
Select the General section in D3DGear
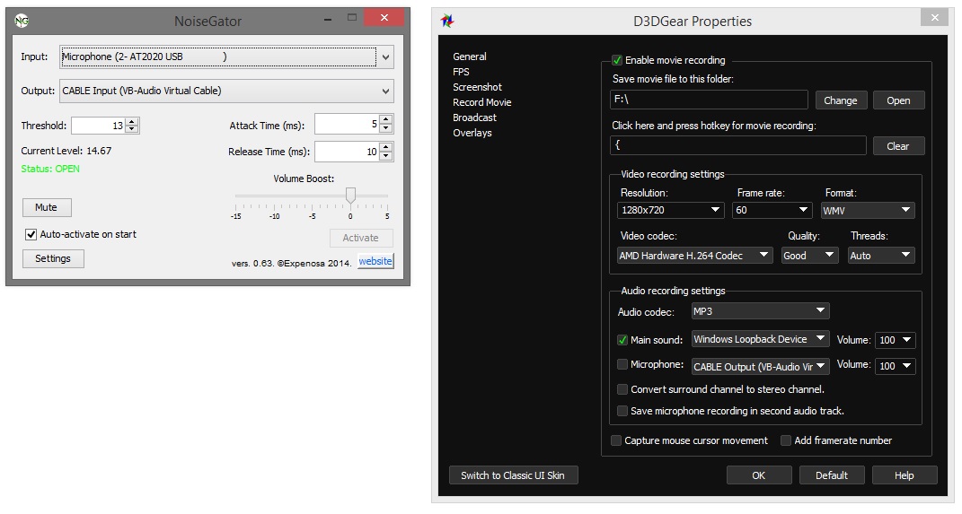point(470,57)
